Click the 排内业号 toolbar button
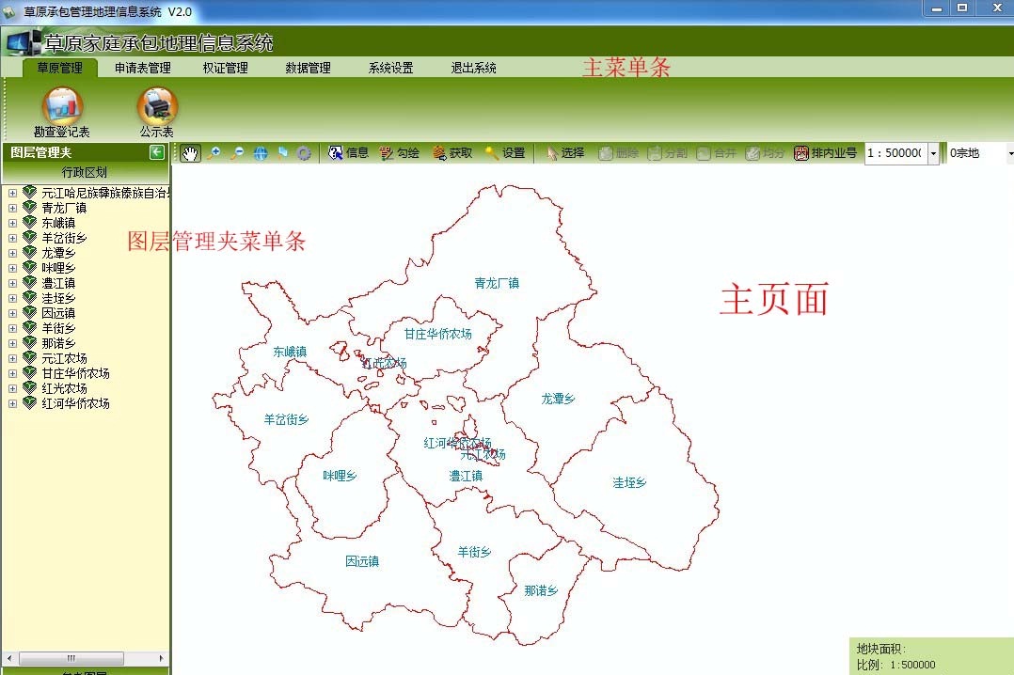The image size is (1014, 675). (x=825, y=153)
